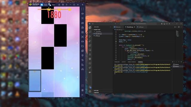Tap the score 1880 in the game

tap(54, 15)
